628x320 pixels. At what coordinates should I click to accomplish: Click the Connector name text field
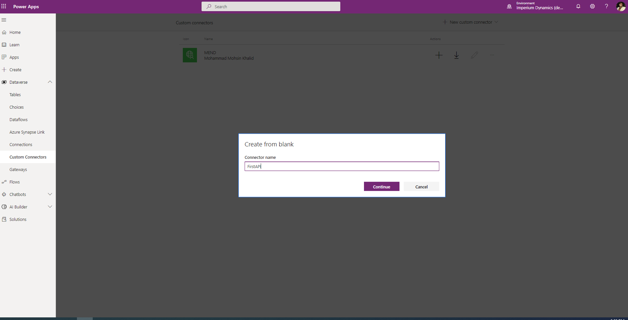[342, 166]
